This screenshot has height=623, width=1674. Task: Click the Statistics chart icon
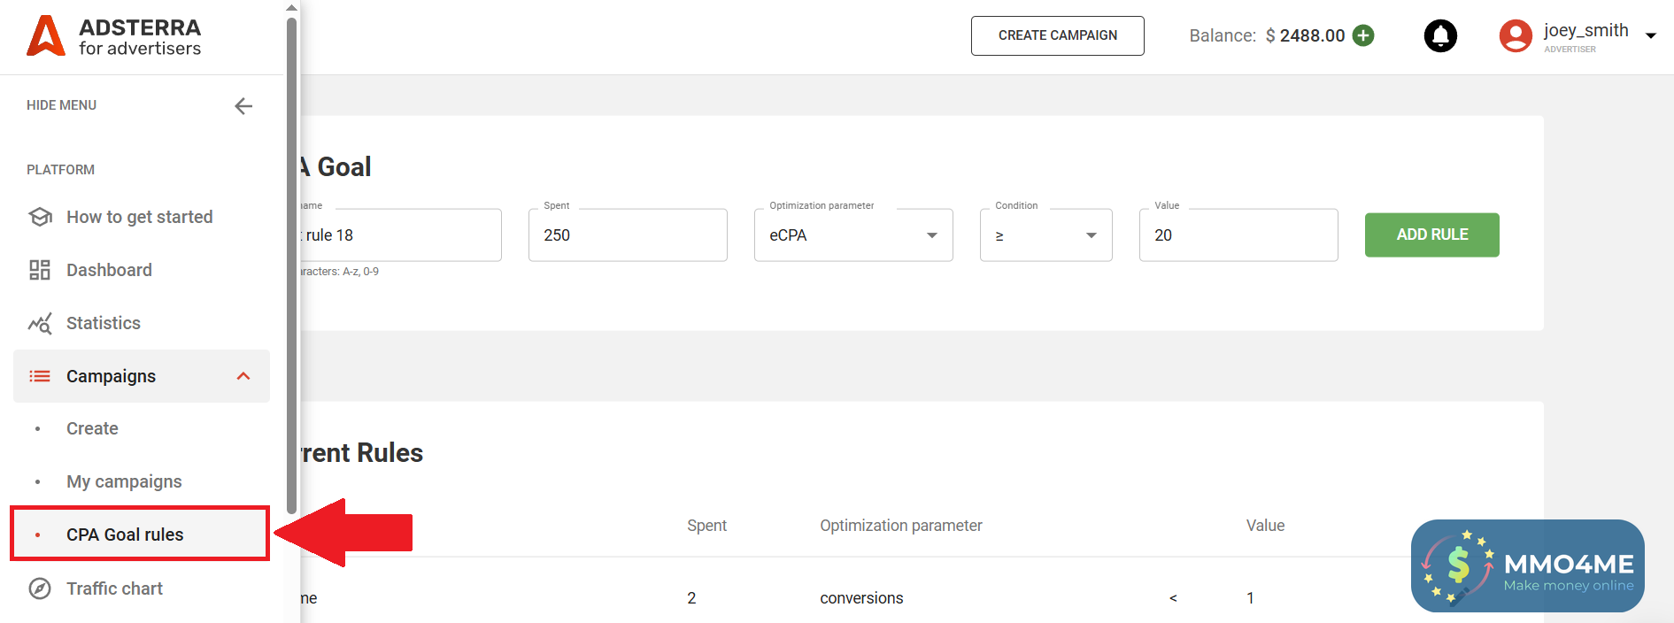(40, 324)
